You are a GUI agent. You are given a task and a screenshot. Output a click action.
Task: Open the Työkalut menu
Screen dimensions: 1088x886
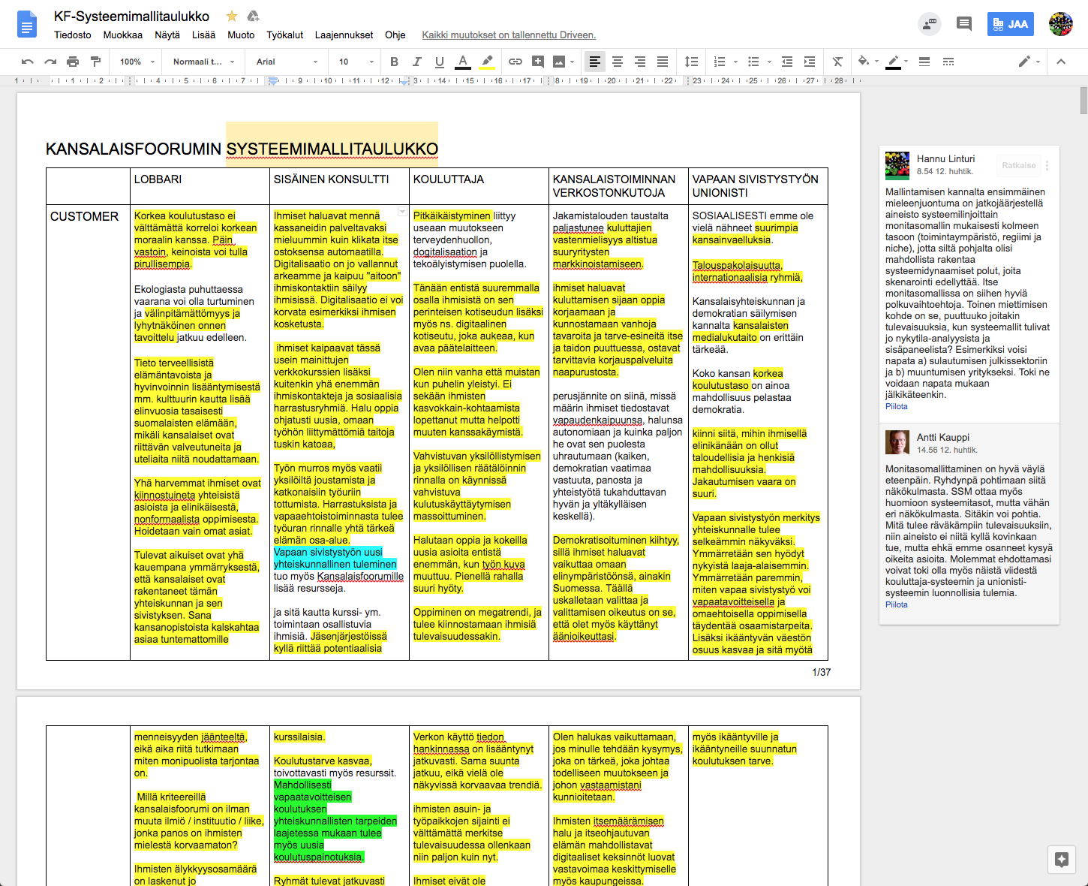tap(284, 35)
